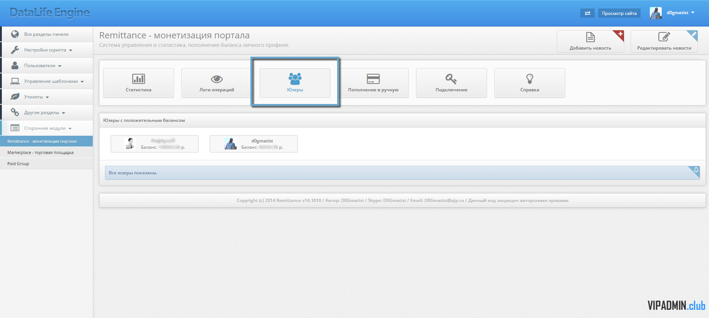Click the DataLife Engine logo
Image resolution: width=709 pixels, height=318 pixels.
50,13
